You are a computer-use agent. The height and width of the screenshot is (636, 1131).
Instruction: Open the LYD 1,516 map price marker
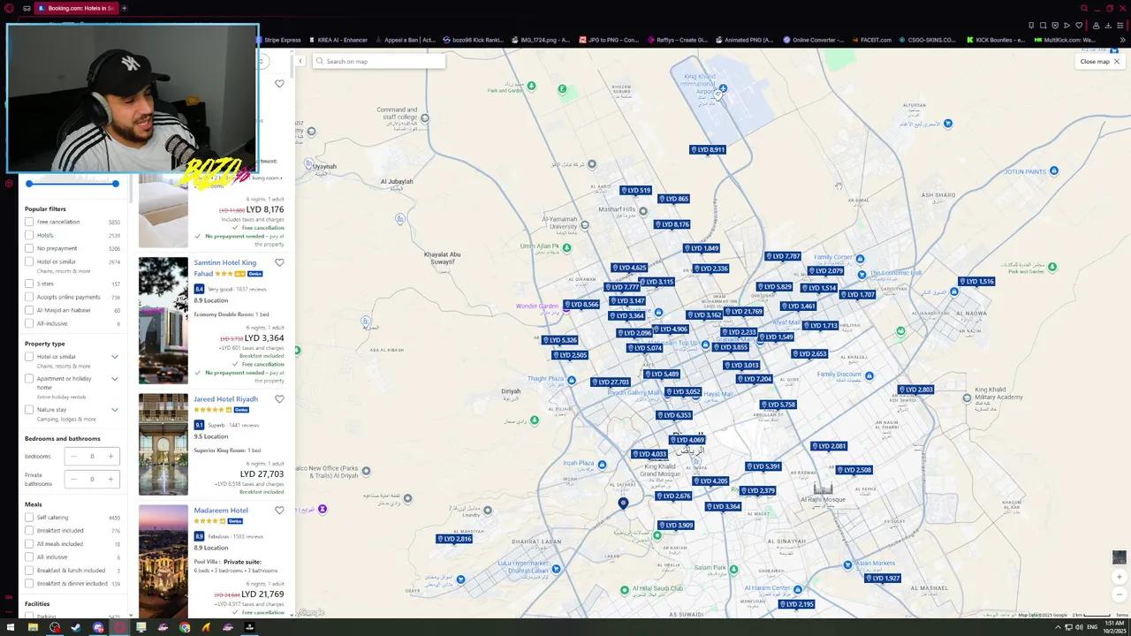pyautogui.click(x=977, y=282)
